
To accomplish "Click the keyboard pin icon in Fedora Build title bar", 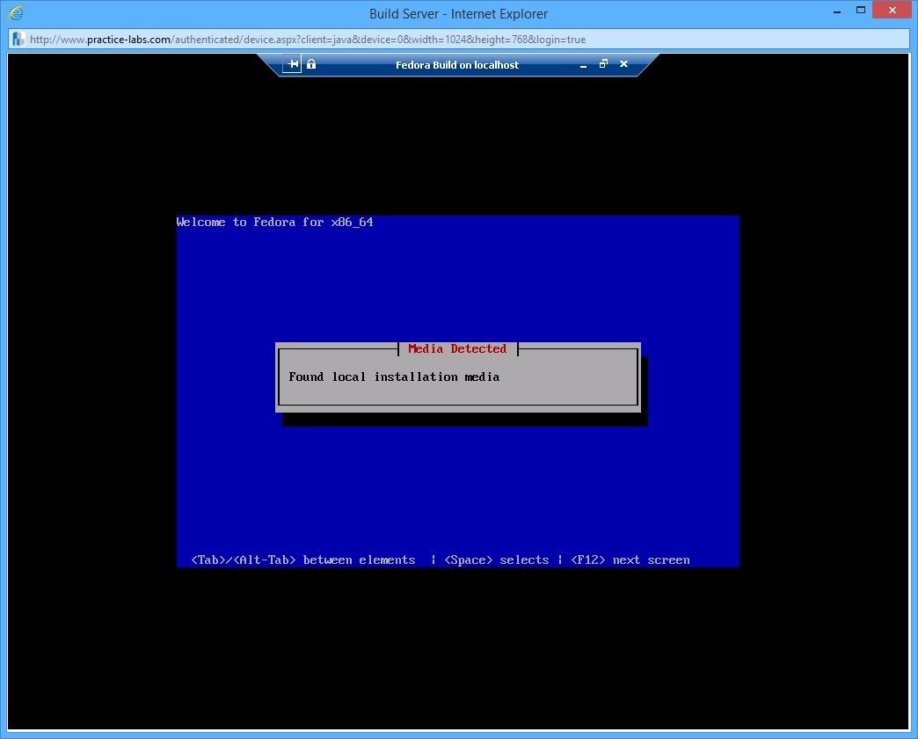I will coord(291,63).
